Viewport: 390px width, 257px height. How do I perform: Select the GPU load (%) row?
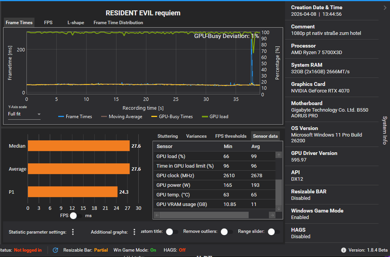(215, 157)
